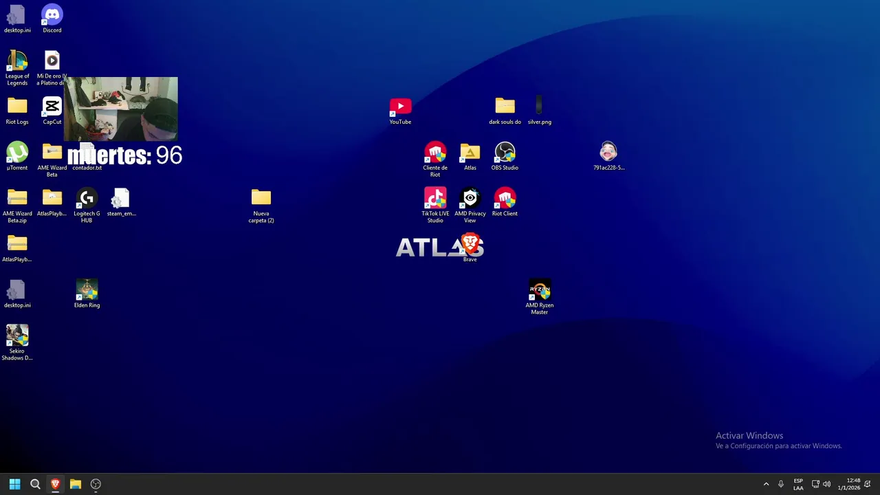Viewport: 880px width, 495px height.
Task: Select the Riot Client shortcut
Action: click(505, 202)
